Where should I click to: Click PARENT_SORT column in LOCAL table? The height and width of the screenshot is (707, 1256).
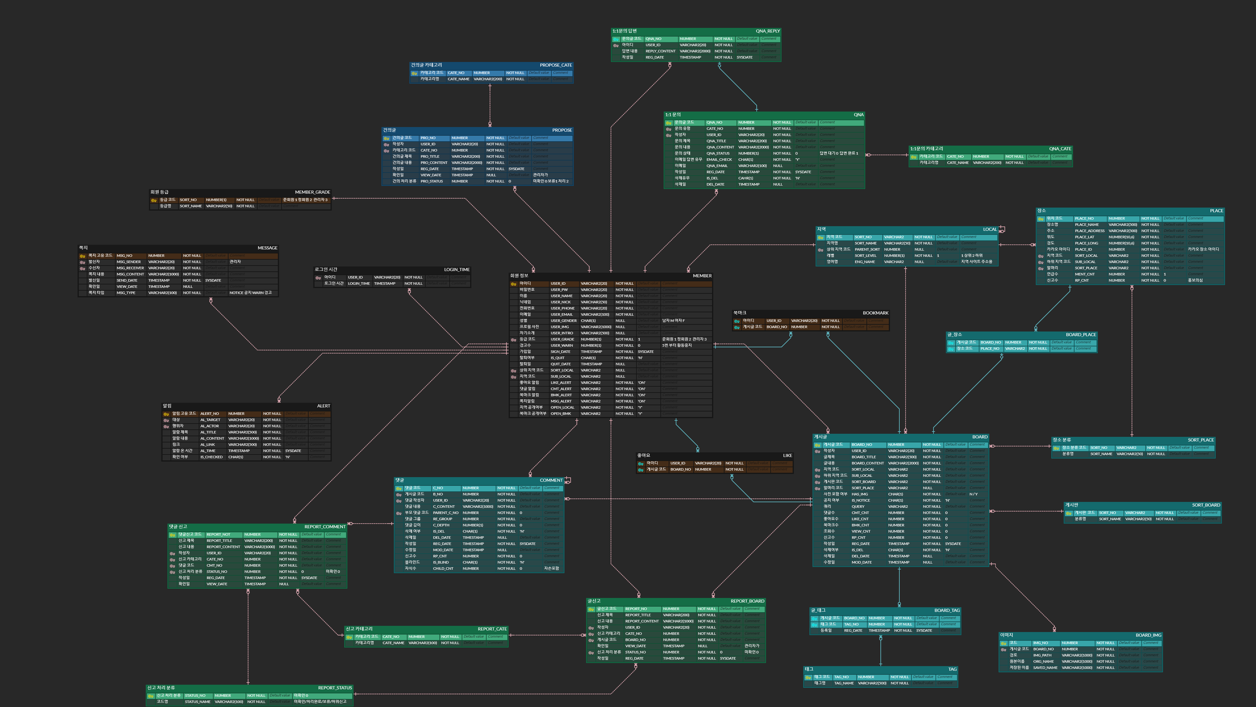click(867, 249)
